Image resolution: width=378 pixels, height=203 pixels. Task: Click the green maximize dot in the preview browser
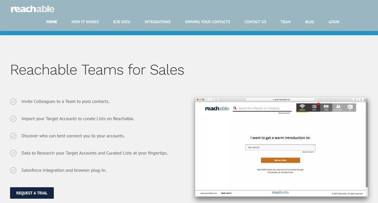click(203, 99)
